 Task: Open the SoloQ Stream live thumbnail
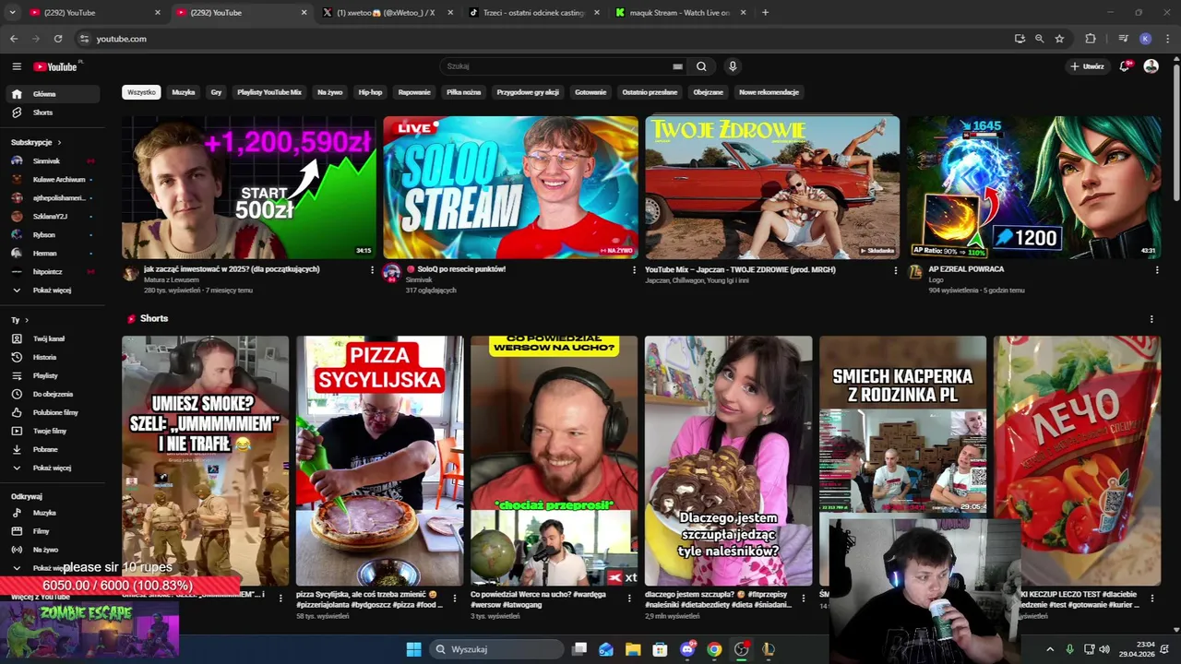(x=510, y=187)
